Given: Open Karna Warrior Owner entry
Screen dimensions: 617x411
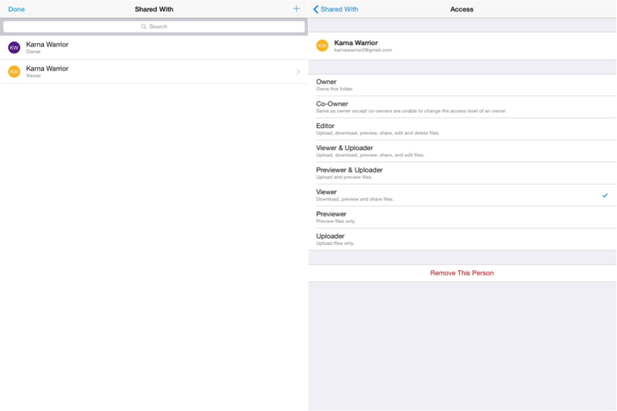Looking at the screenshot, I should tap(47, 47).
